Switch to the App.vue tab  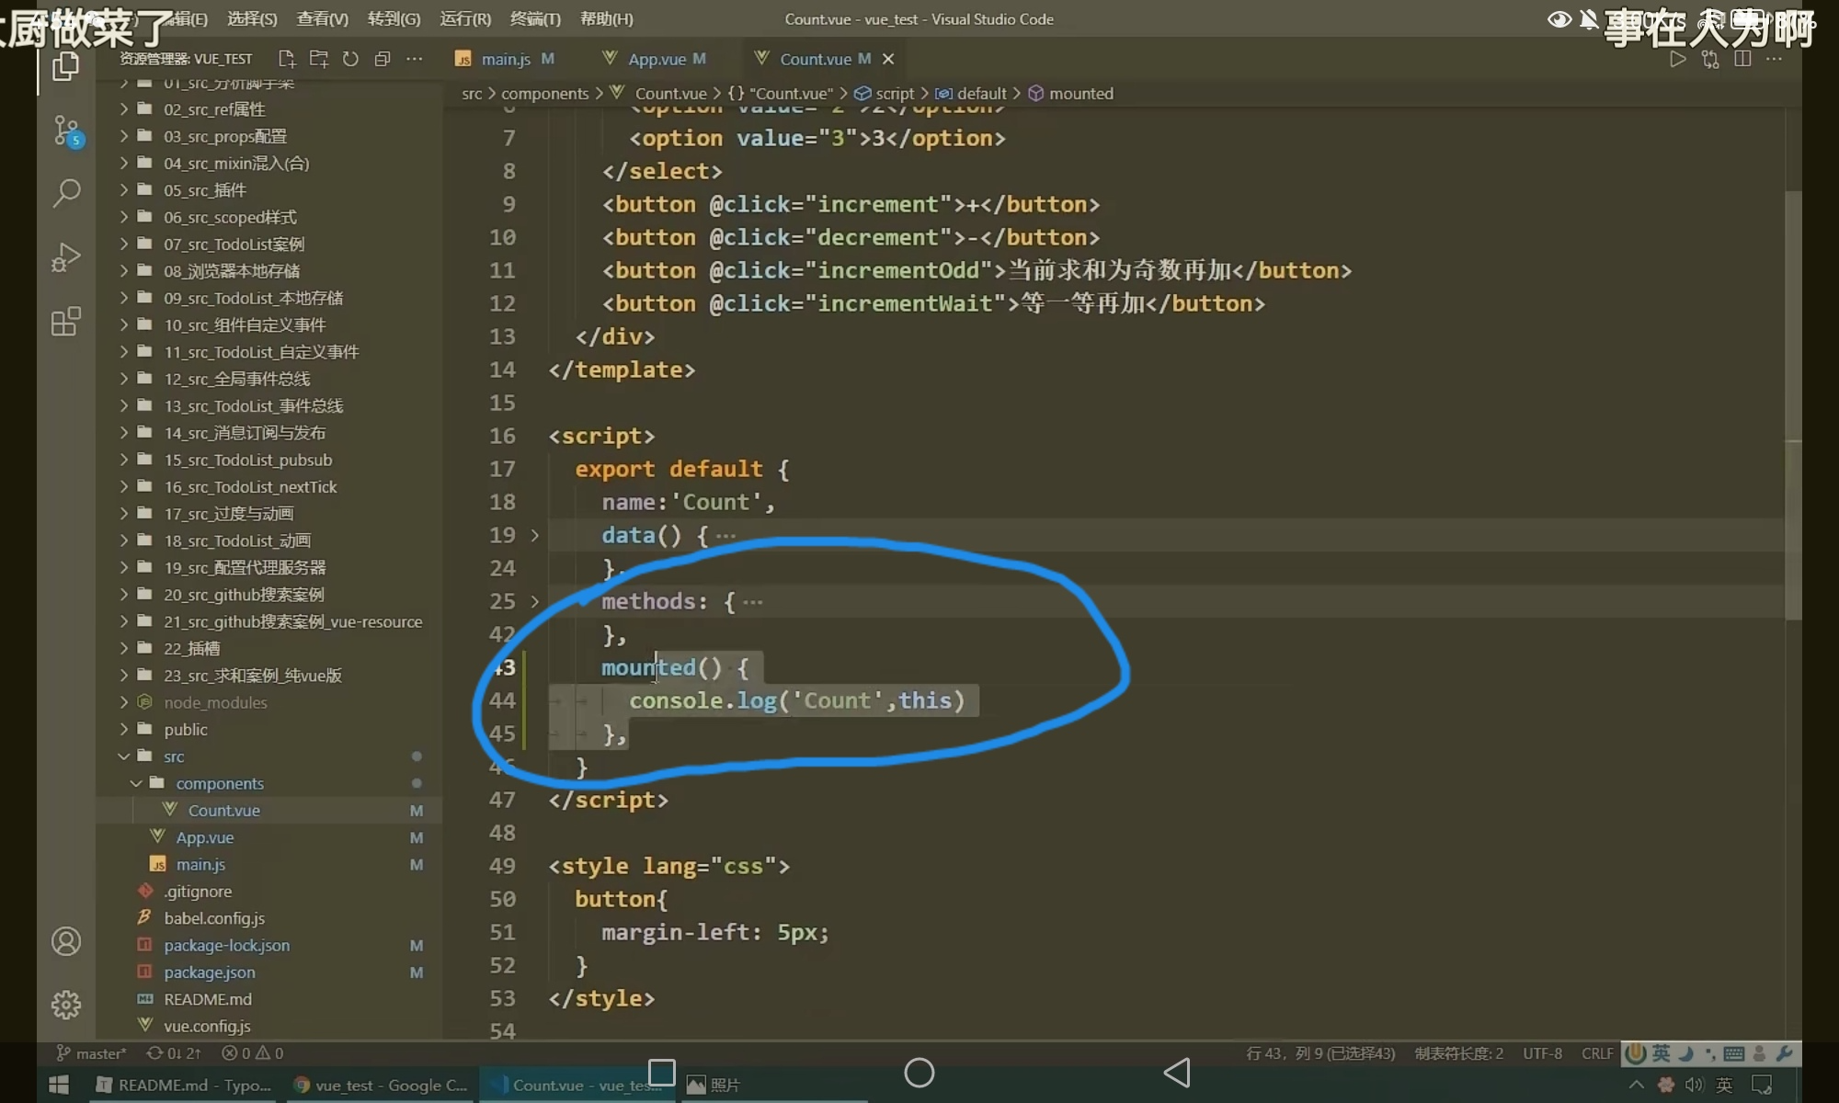point(656,59)
